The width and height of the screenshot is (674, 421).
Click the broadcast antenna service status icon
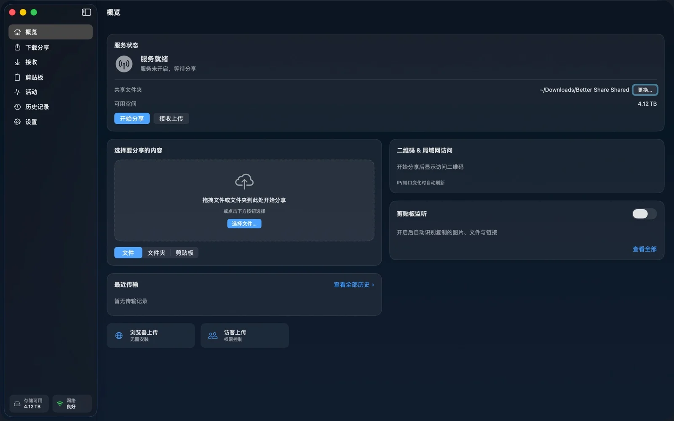click(x=124, y=64)
